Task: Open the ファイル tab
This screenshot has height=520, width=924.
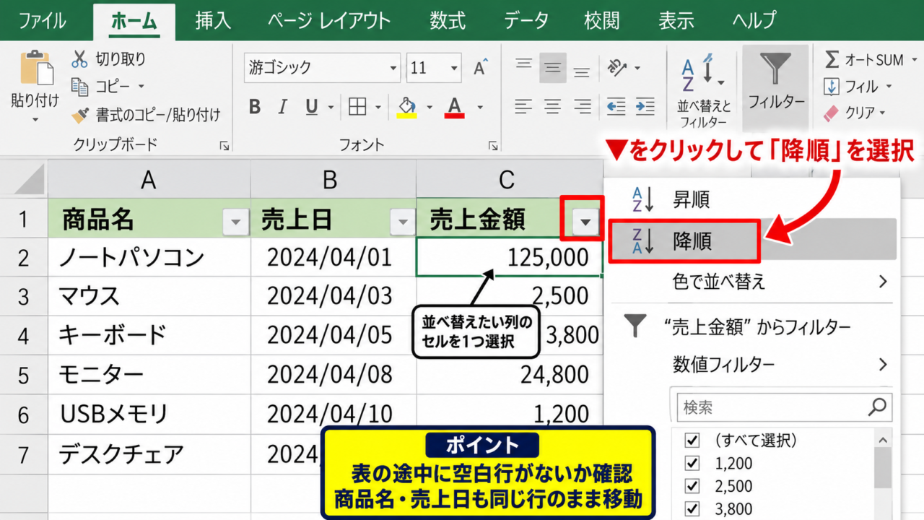Action: click(x=42, y=20)
